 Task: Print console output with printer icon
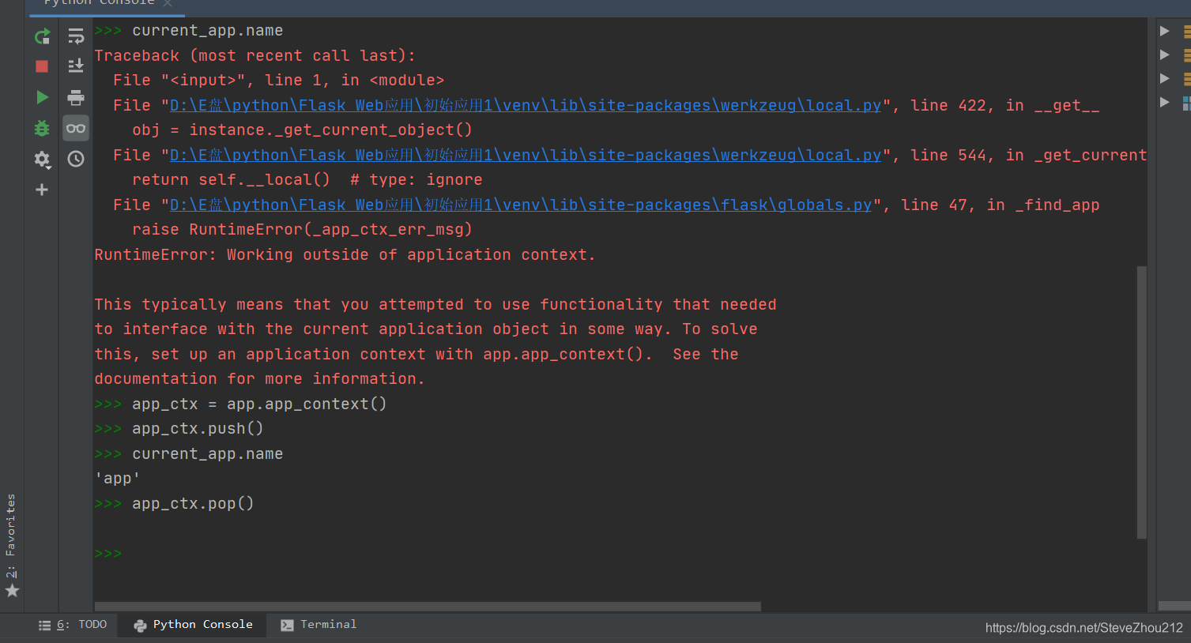(x=76, y=97)
